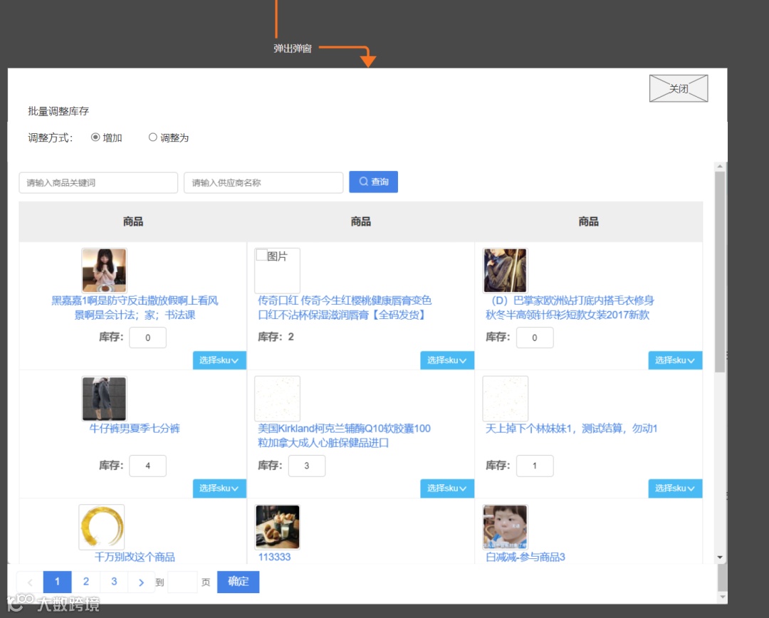Viewport: 769px width, 618px height.
Task: Click stock input of 黑嘉嘉1 product
Action: point(147,337)
